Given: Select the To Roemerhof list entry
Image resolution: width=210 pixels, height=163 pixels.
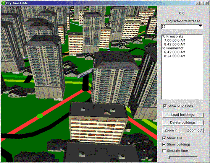Looking at the screenshot, I should click(173, 48).
